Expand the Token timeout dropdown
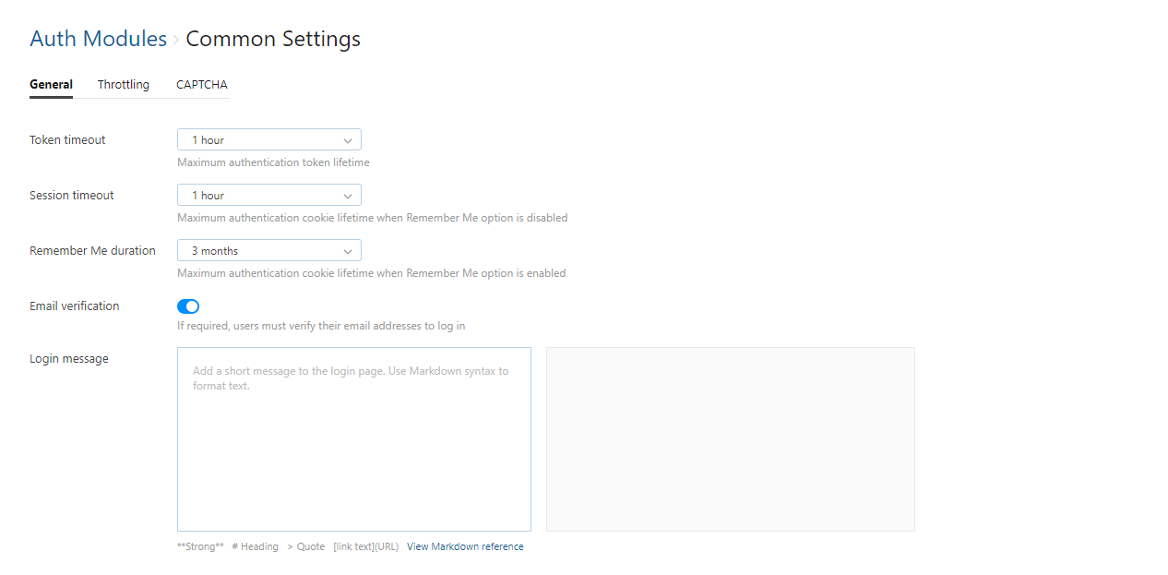Viewport: 1168px width, 575px height. coord(268,140)
